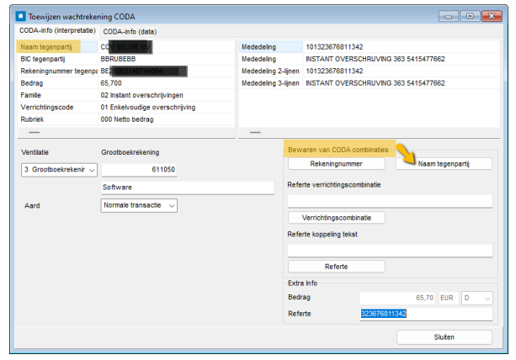This screenshot has height=360, width=516.
Task: Click the Referte koppeling tekst input
Action: (x=389, y=250)
